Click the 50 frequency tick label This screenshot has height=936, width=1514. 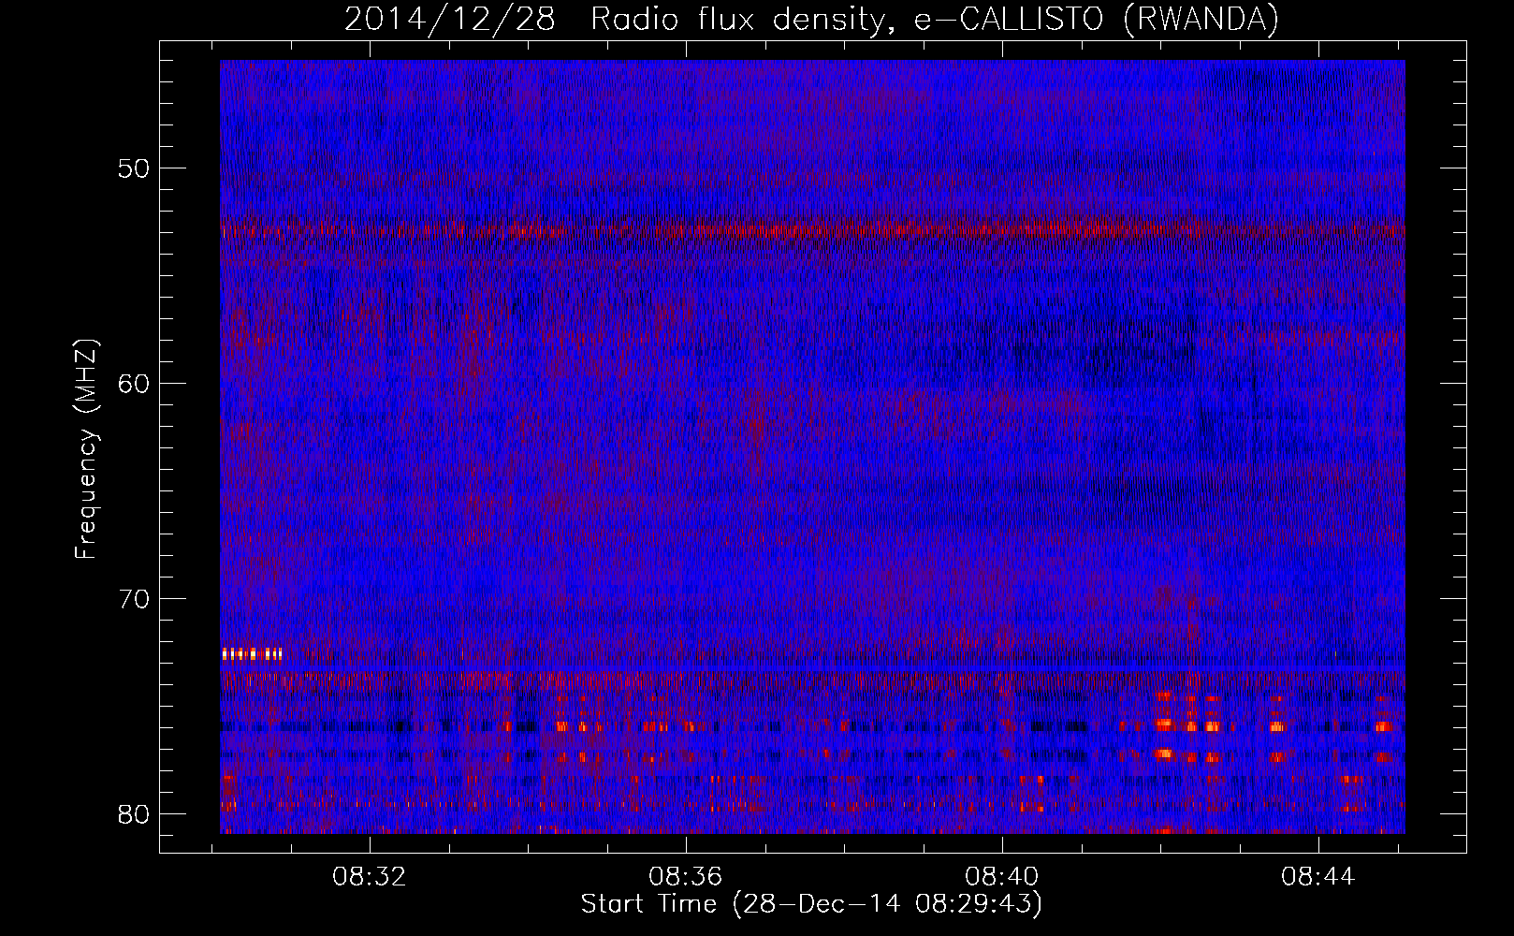[x=135, y=168]
